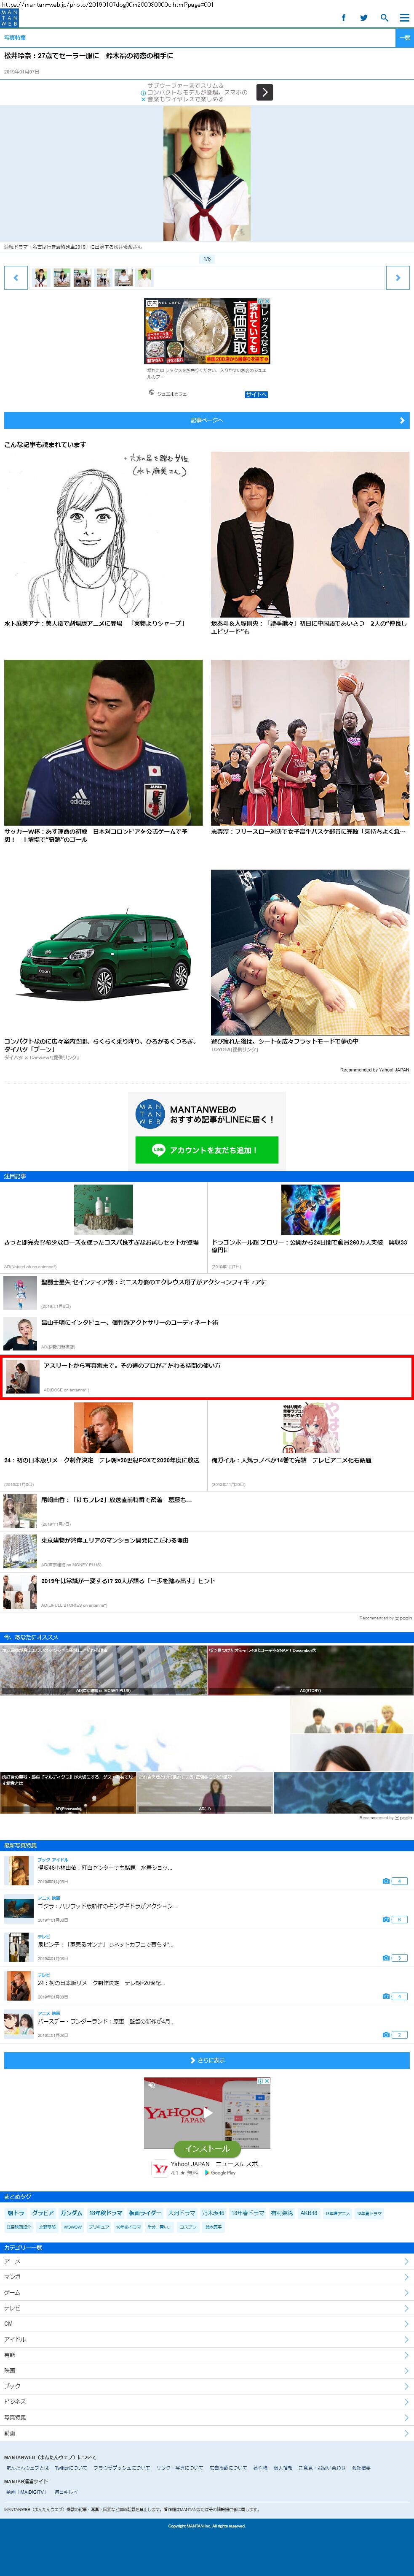The image size is (414, 2576).
Task: Close the top text ad via X icon
Action: click(144, 100)
